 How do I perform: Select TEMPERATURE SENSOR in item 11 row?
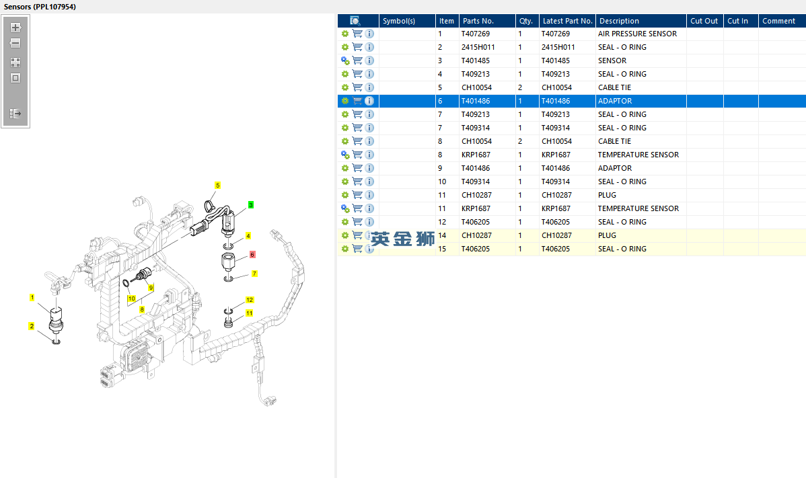(x=641, y=208)
